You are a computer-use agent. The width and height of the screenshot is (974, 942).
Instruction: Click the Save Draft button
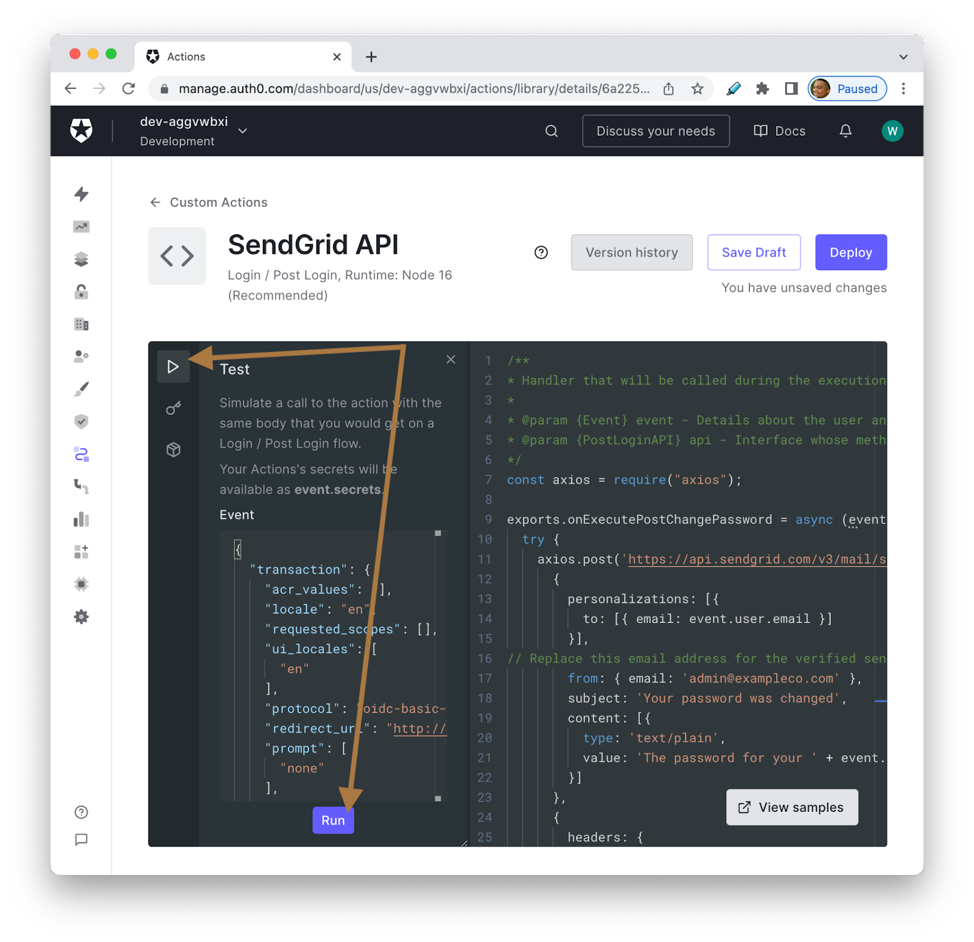[754, 253]
